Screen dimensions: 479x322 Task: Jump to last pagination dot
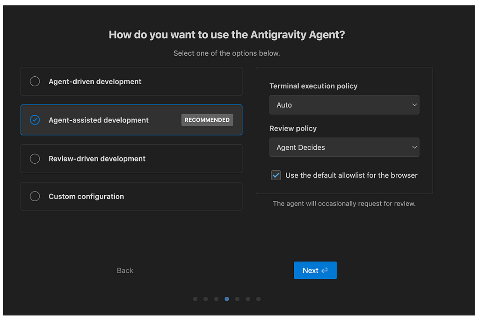click(258, 299)
